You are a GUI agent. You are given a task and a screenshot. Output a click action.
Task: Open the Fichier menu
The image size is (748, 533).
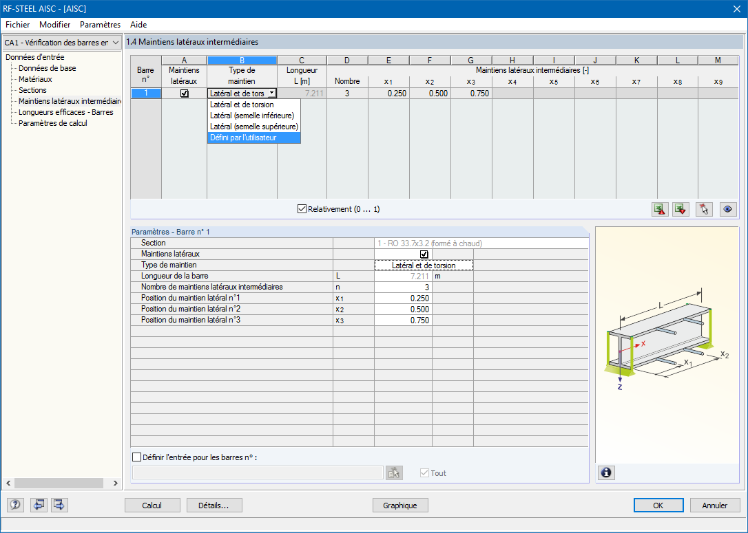(18, 25)
